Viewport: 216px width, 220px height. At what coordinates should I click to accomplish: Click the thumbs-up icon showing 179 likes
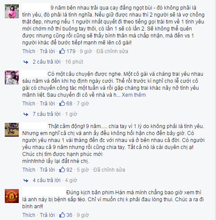[x=62, y=51]
